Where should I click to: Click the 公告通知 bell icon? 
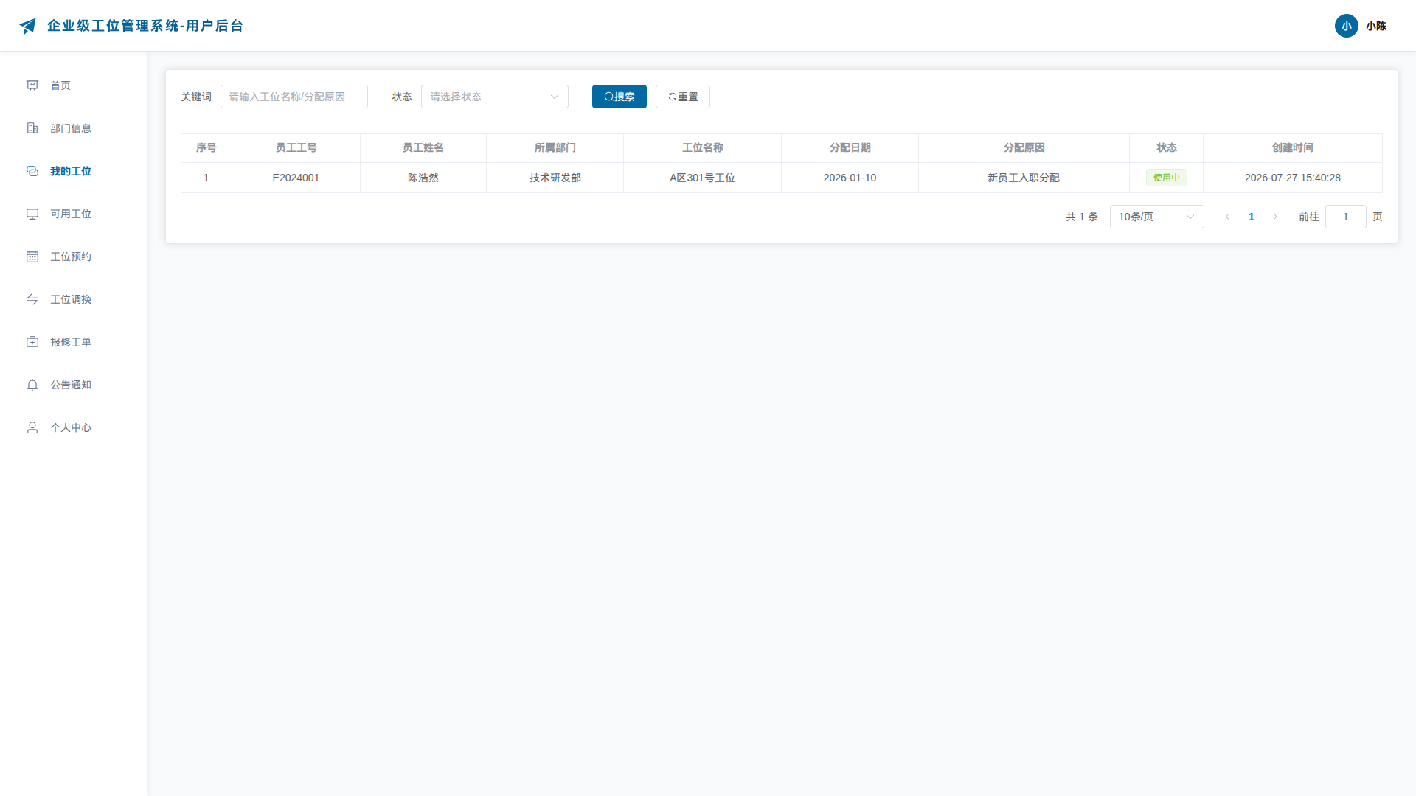[x=32, y=385]
